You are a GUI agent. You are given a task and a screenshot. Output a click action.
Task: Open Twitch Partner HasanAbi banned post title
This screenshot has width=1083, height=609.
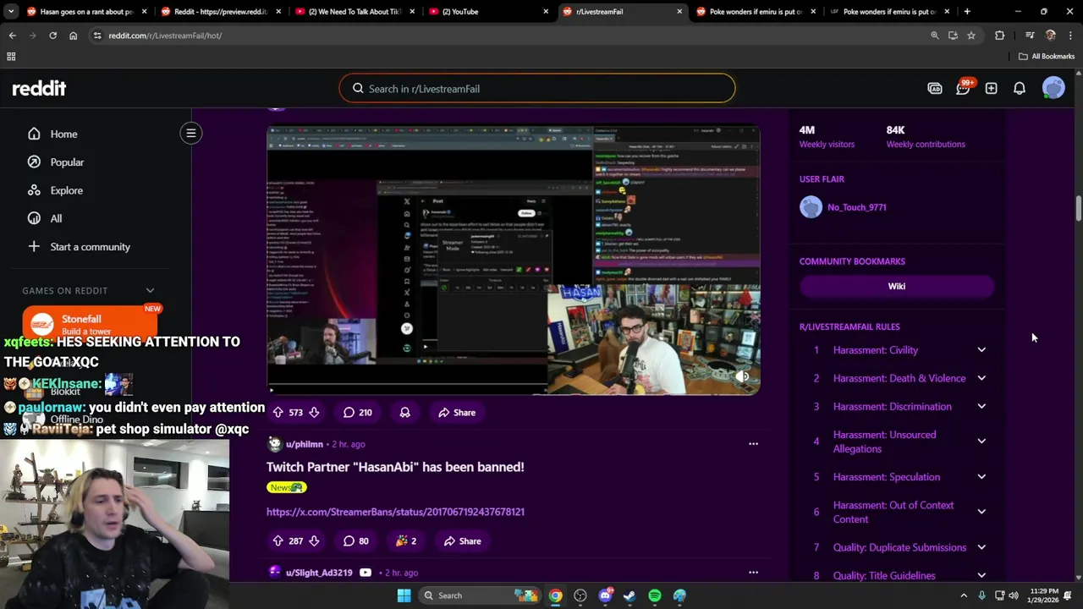(x=395, y=466)
